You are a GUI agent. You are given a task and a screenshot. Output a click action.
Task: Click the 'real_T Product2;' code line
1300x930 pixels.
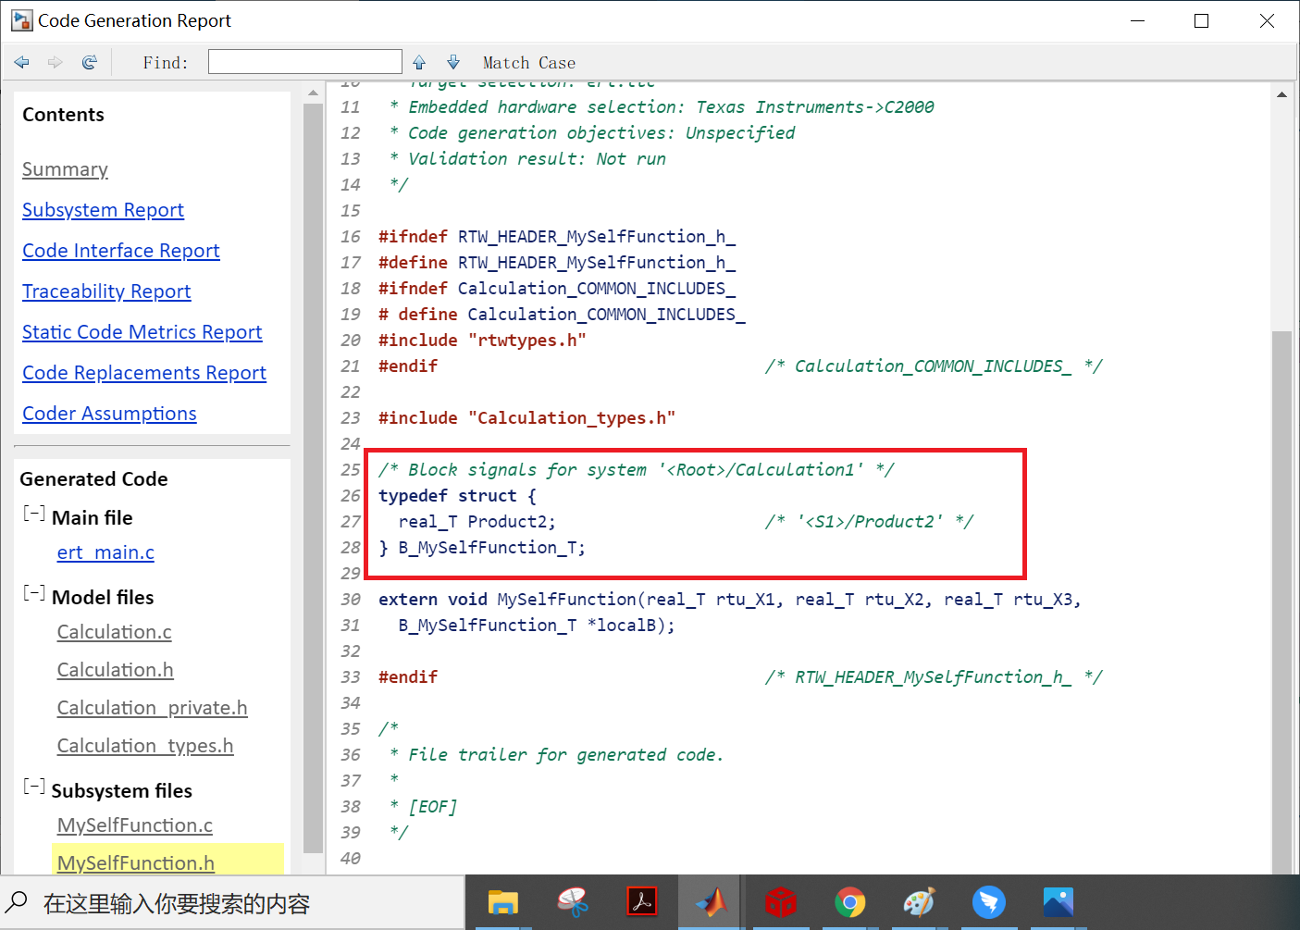pos(477,522)
